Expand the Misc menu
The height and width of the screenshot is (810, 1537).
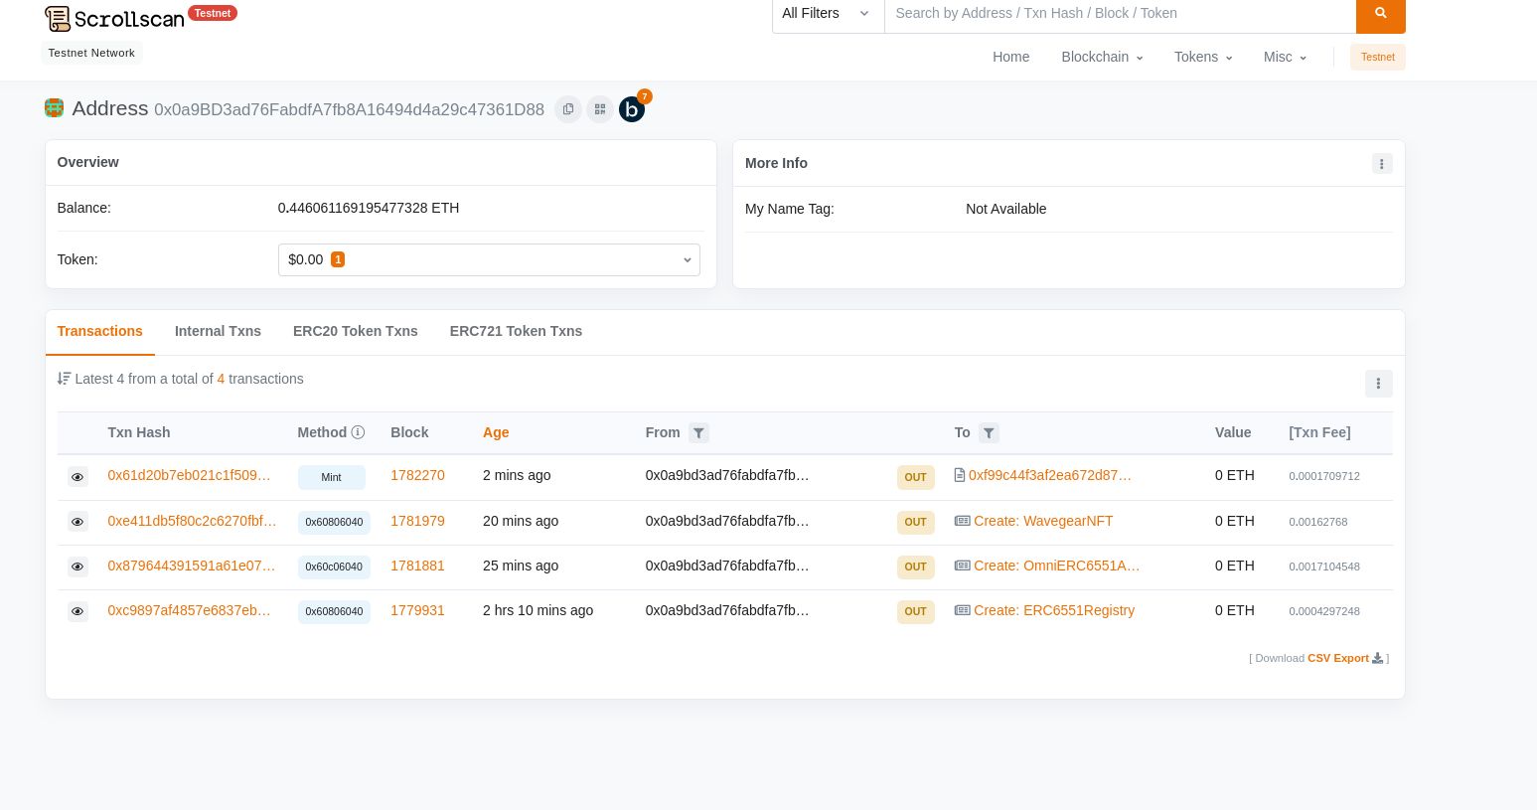(x=1285, y=57)
